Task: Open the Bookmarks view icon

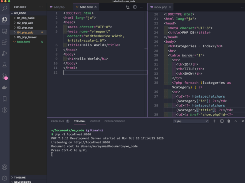Action: click(x=5, y=99)
